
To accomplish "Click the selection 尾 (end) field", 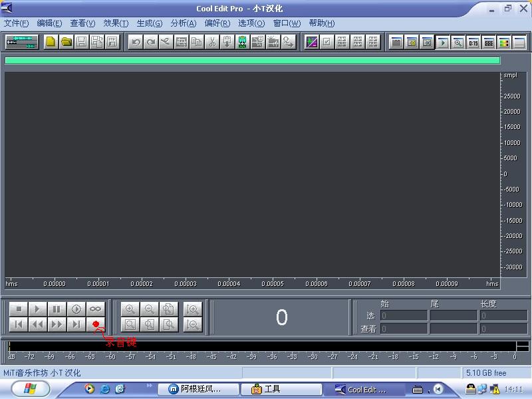I will pos(454,315).
